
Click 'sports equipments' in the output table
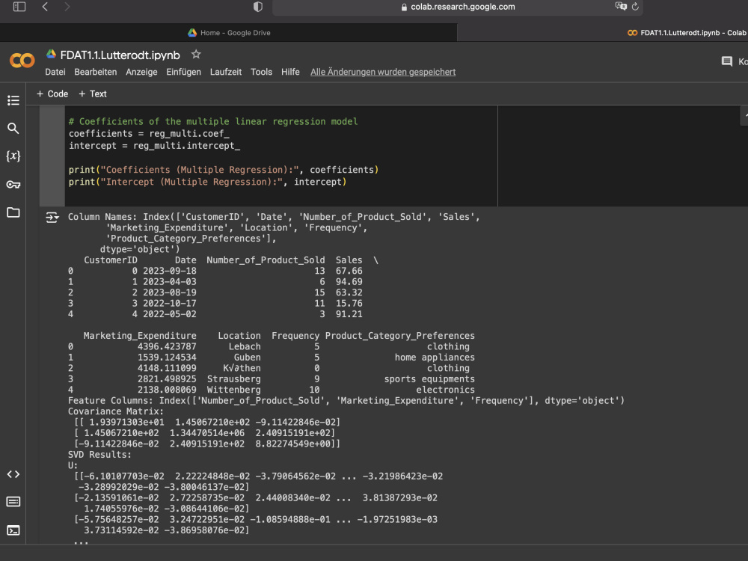(x=429, y=379)
